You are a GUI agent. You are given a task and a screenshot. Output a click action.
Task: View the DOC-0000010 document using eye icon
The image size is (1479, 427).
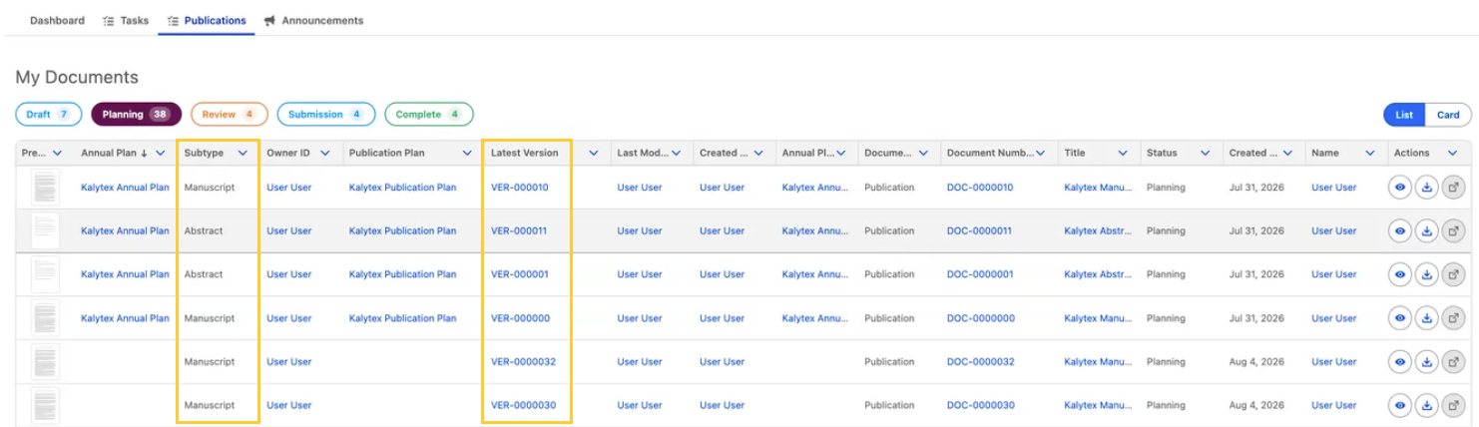(x=1400, y=188)
